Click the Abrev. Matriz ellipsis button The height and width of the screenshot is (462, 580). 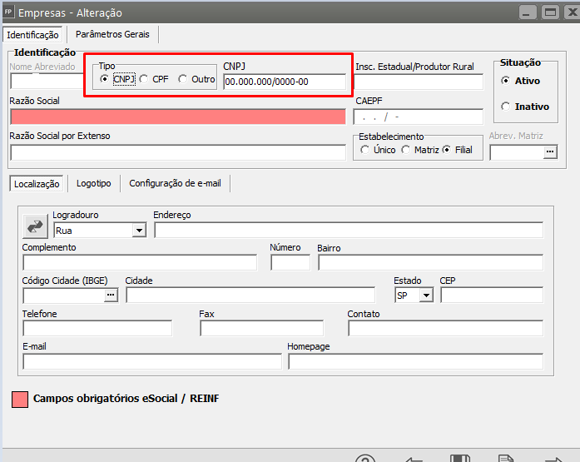pyautogui.click(x=549, y=152)
